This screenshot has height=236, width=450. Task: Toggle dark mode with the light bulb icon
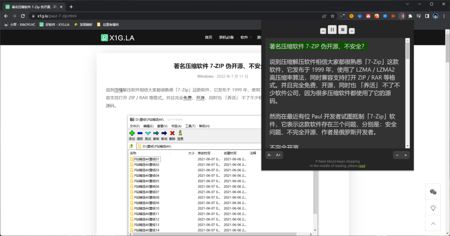[433, 208]
